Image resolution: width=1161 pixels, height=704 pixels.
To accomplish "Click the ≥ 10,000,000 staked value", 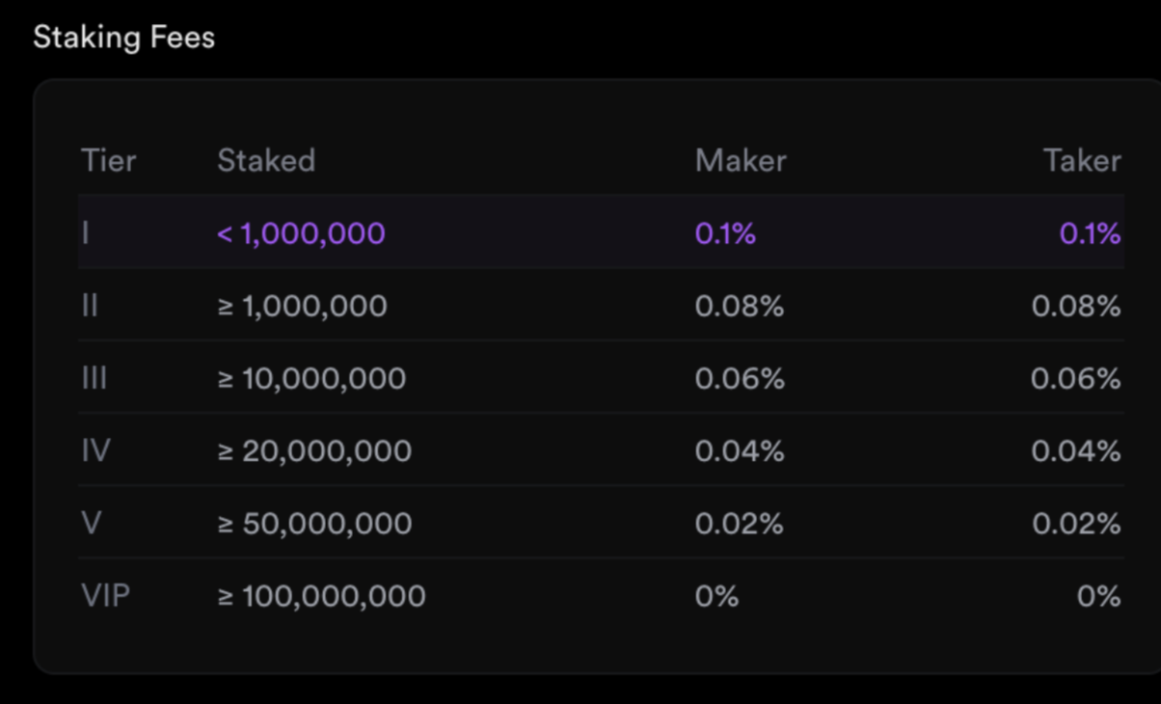I will pyautogui.click(x=311, y=378).
